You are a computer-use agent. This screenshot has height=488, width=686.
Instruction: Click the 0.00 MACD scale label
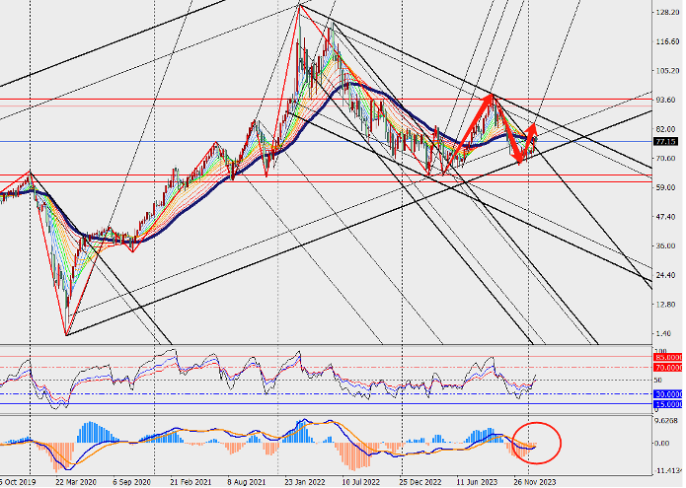[663, 443]
